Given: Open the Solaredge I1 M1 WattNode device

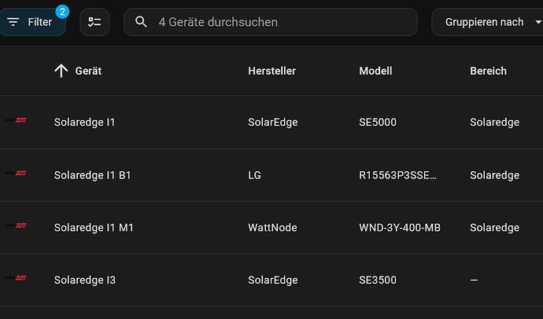Looking at the screenshot, I should (x=271, y=228).
